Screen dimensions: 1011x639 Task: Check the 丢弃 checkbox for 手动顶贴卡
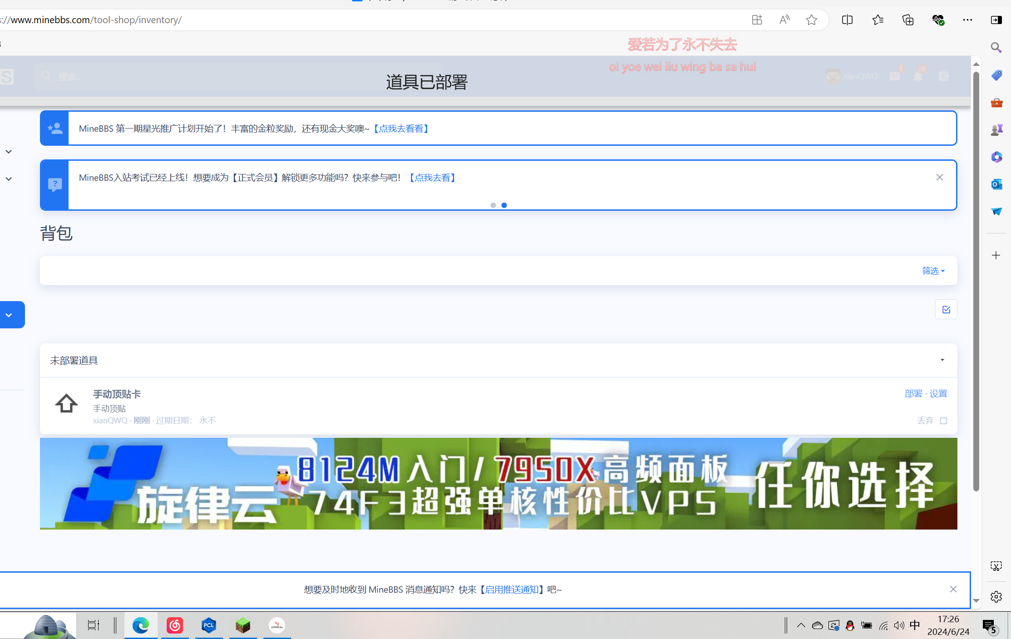943,421
